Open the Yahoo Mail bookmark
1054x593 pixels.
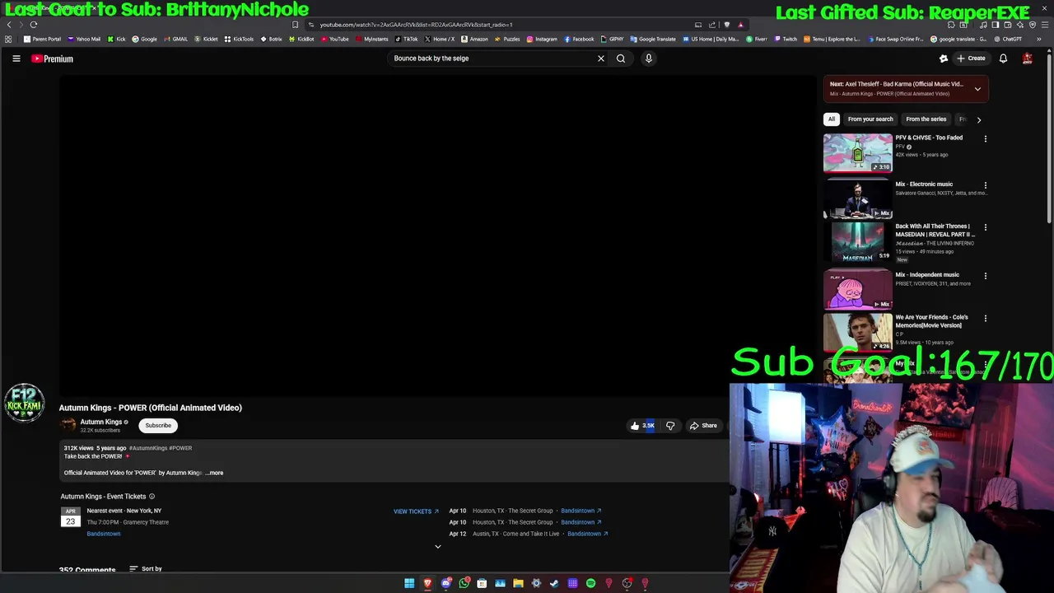[85, 39]
